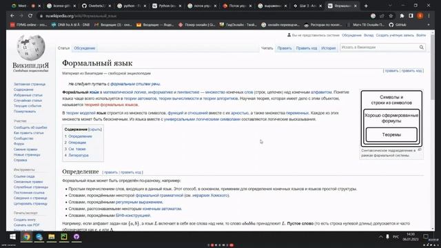441x248 pixels.
Task: Click the search magnifier in Wikipedia
Action: click(x=421, y=48)
